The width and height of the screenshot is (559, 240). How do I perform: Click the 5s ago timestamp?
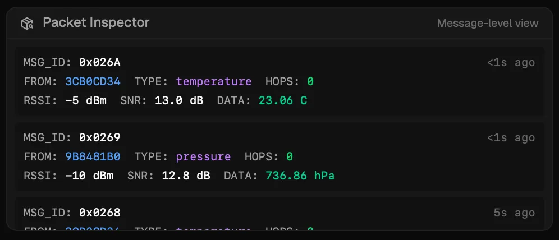pyautogui.click(x=515, y=213)
